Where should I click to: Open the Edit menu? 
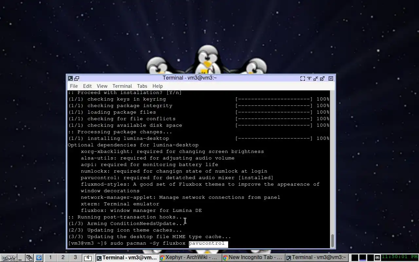[87, 86]
